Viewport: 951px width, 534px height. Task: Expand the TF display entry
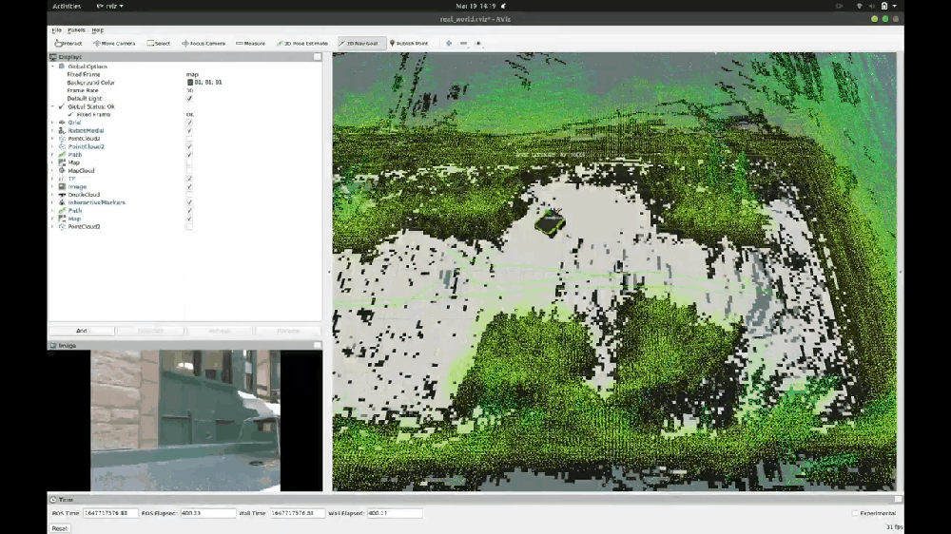tap(52, 179)
